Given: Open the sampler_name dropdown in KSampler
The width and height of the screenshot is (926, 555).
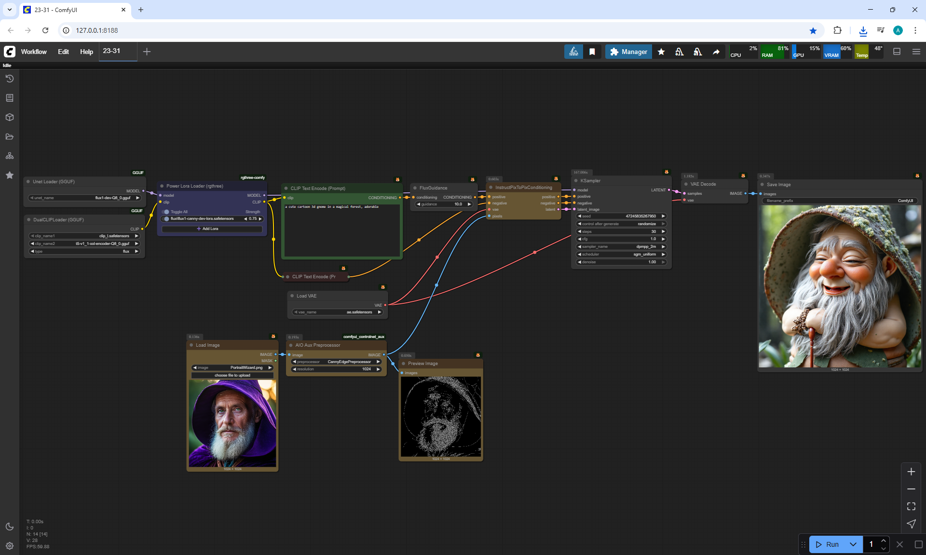Looking at the screenshot, I should click(621, 246).
